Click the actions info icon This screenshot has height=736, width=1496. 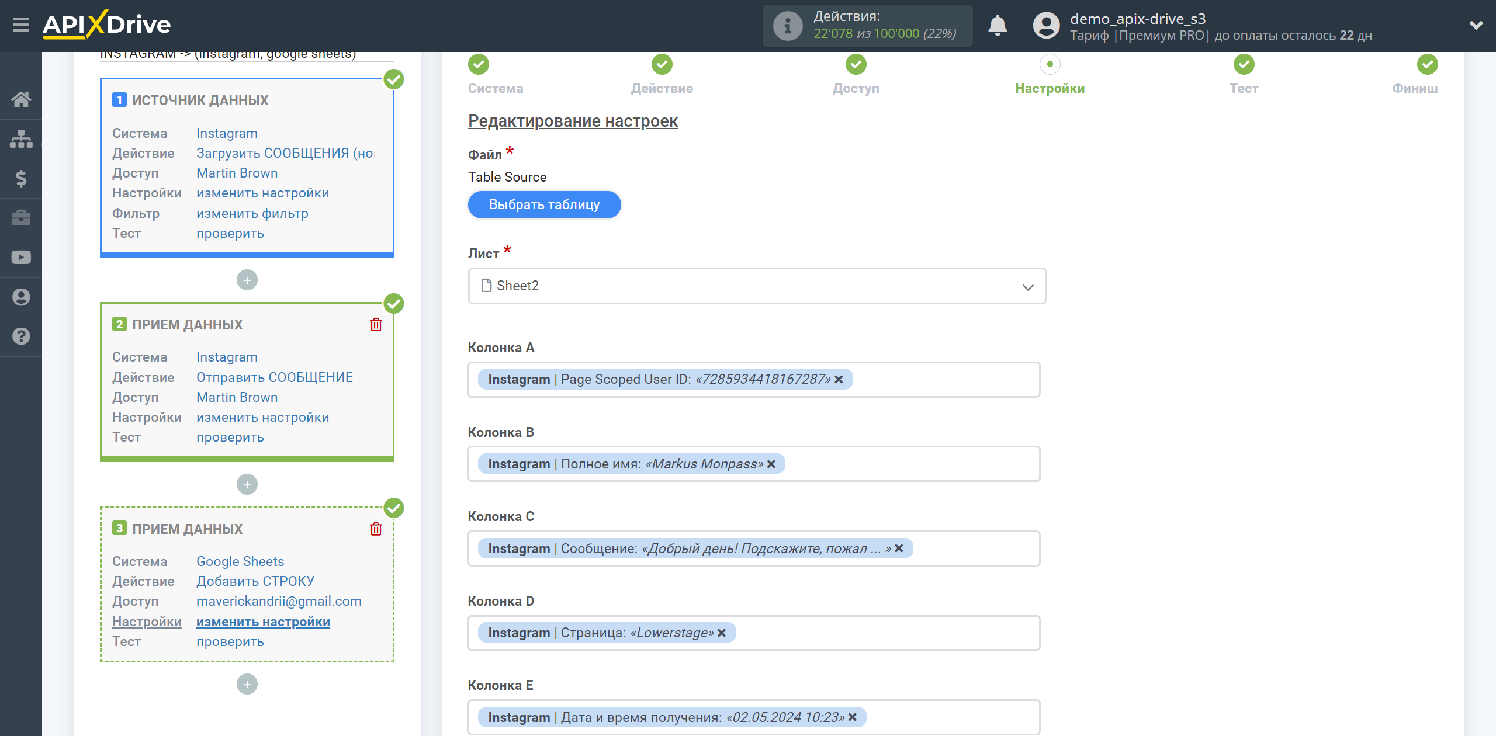787,26
